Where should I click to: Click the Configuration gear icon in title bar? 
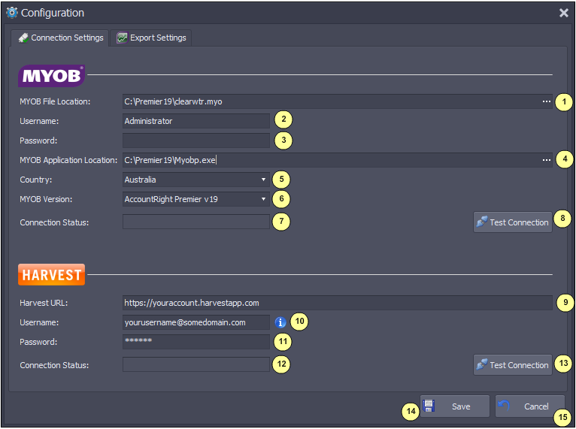pyautogui.click(x=12, y=13)
